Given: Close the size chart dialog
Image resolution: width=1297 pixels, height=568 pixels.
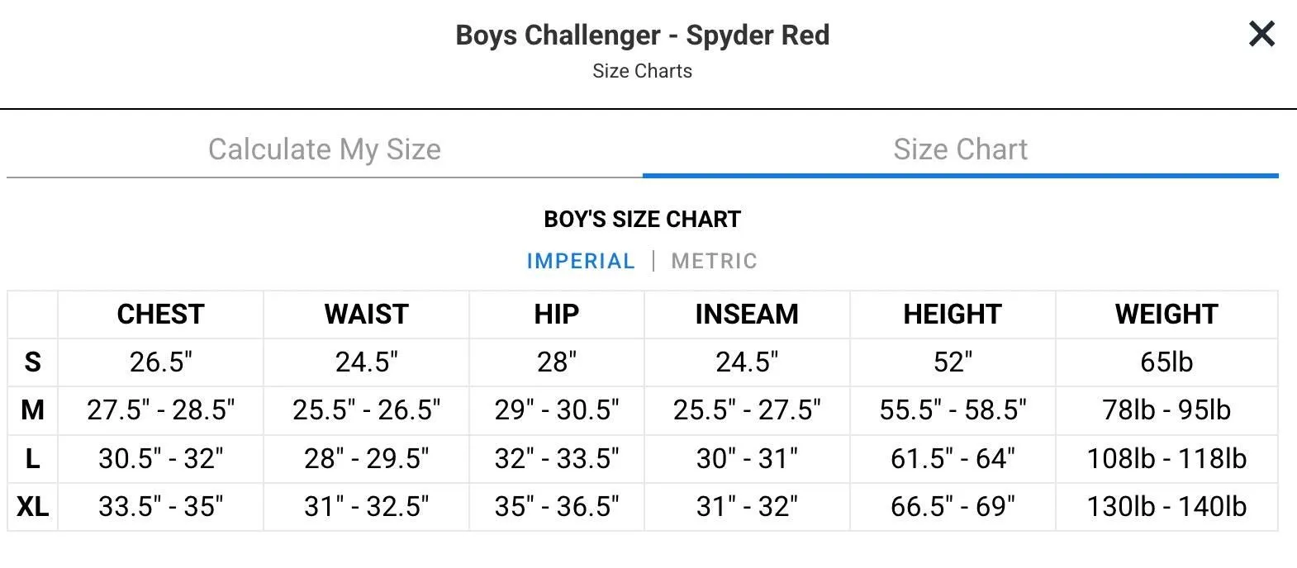Looking at the screenshot, I should [x=1261, y=34].
